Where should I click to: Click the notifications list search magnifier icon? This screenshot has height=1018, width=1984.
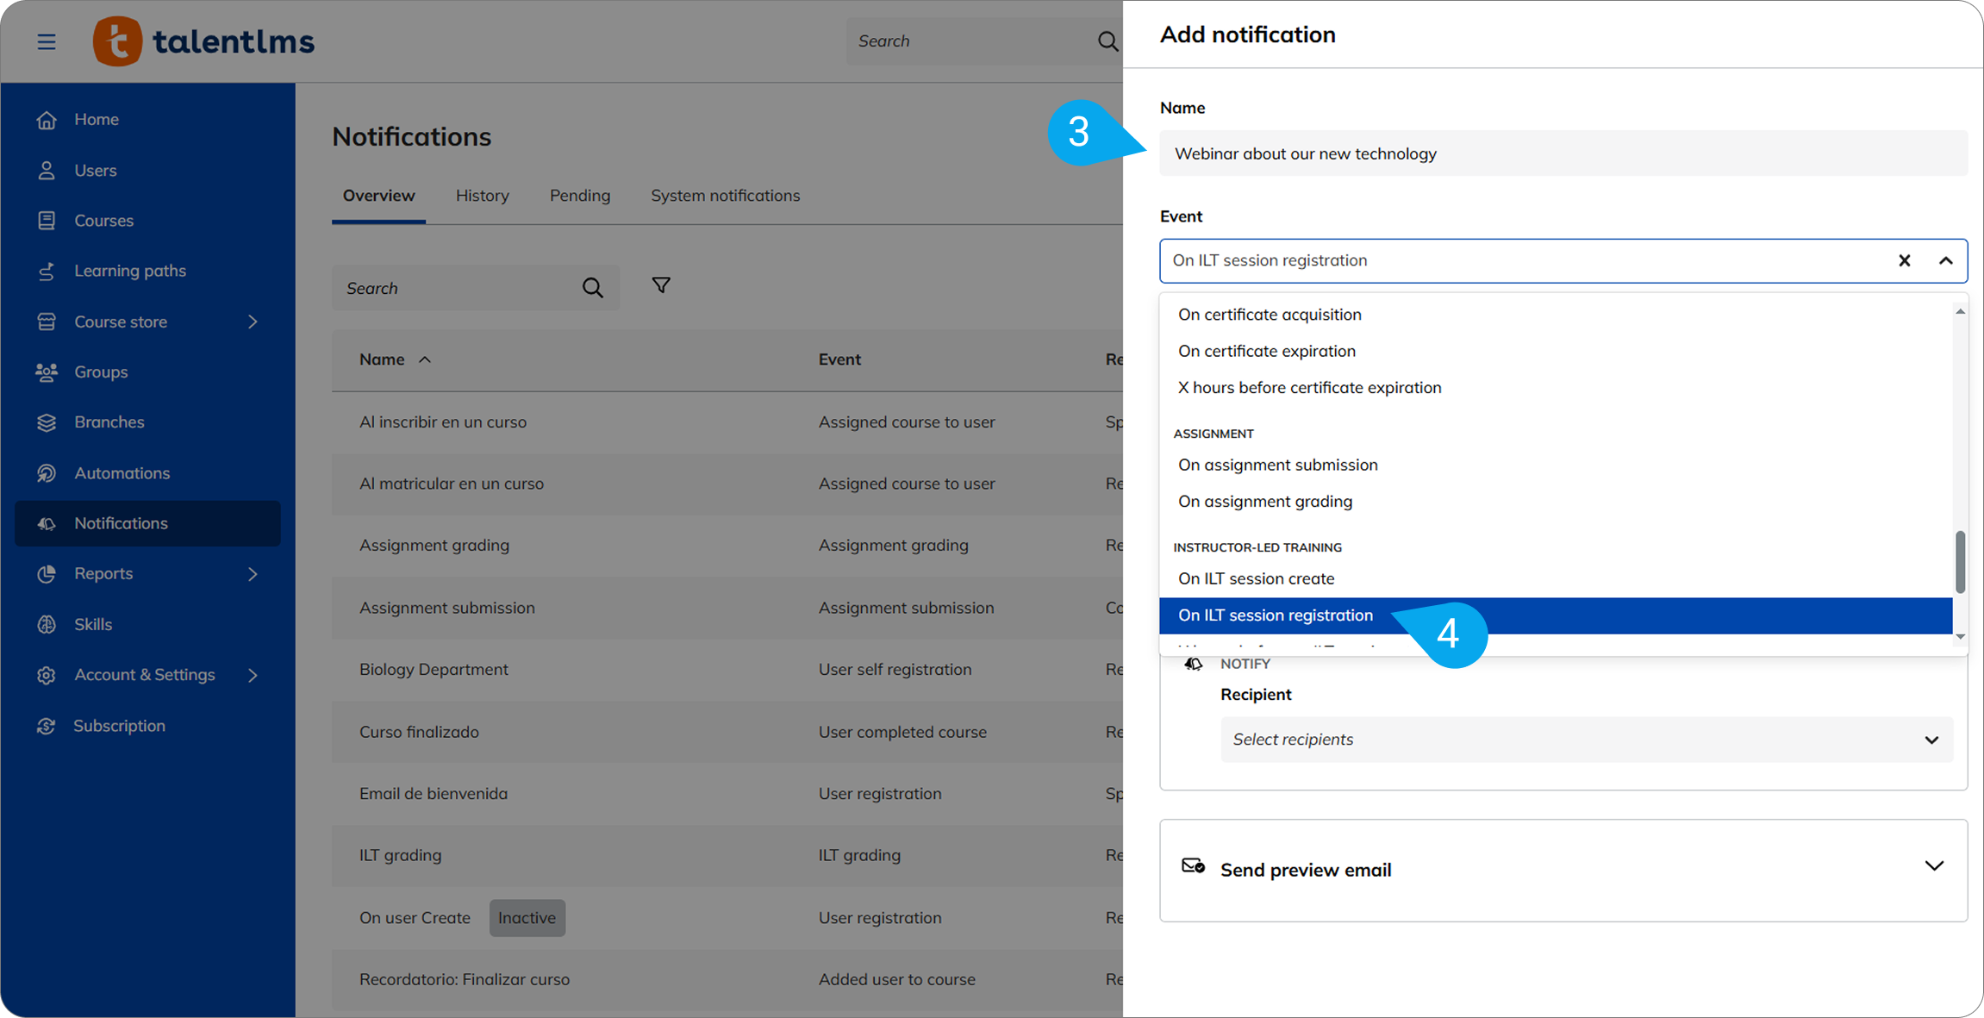592,288
